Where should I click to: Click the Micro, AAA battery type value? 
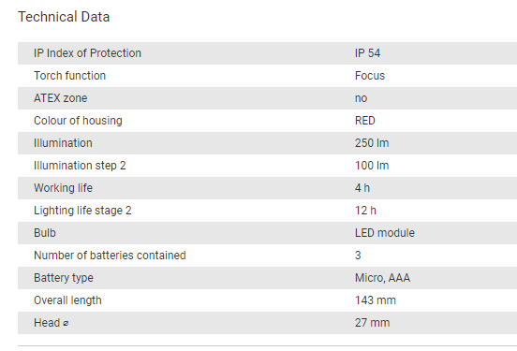pyautogui.click(x=382, y=278)
